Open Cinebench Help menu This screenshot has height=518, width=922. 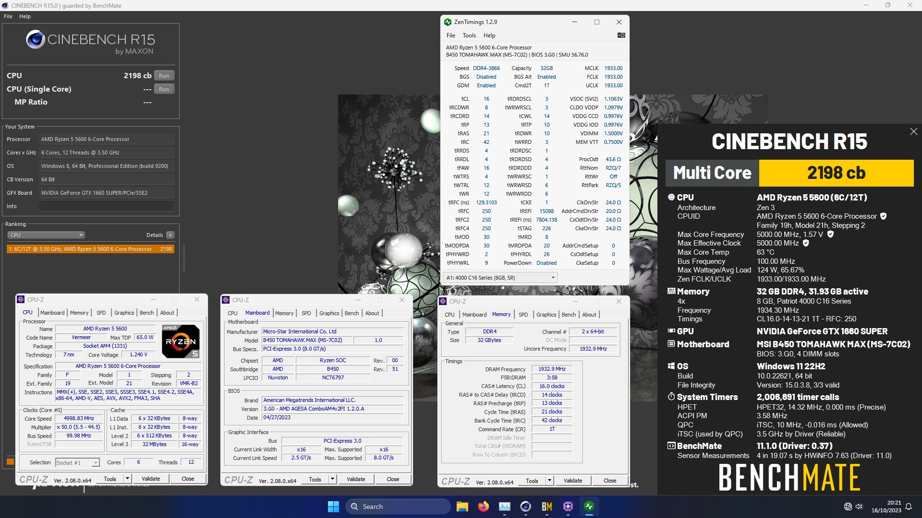[x=25, y=16]
